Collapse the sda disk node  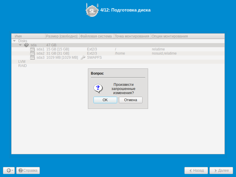pyautogui.click(x=20, y=45)
